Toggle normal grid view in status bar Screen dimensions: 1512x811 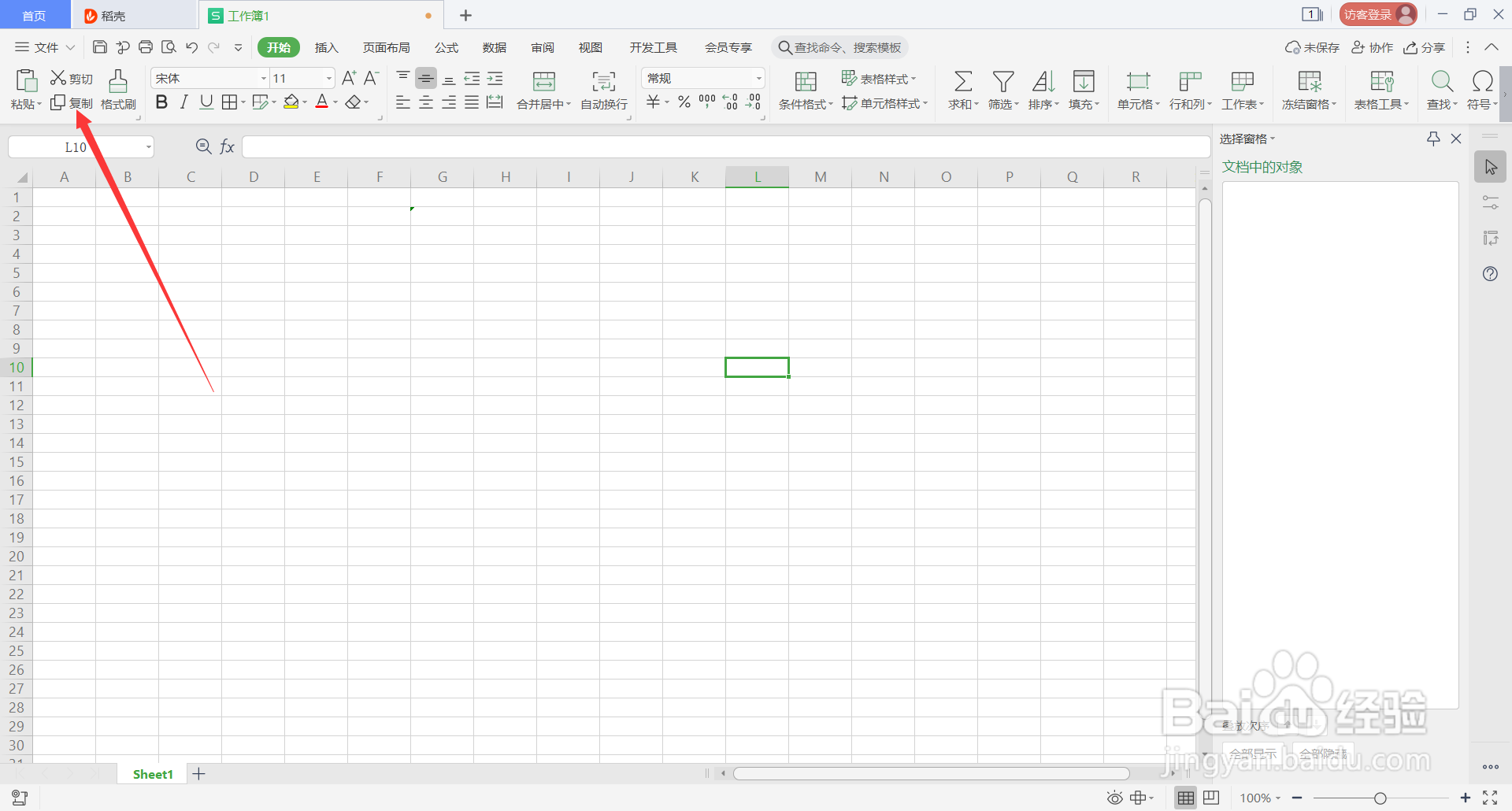click(x=1185, y=798)
